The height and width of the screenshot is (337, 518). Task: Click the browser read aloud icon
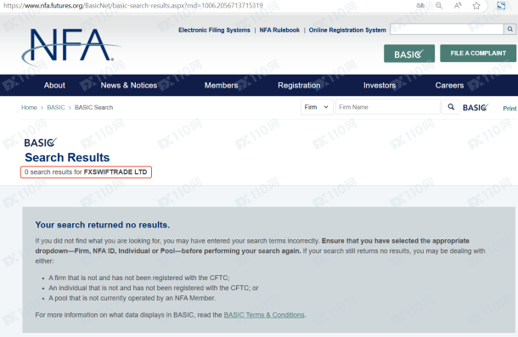tap(458, 6)
